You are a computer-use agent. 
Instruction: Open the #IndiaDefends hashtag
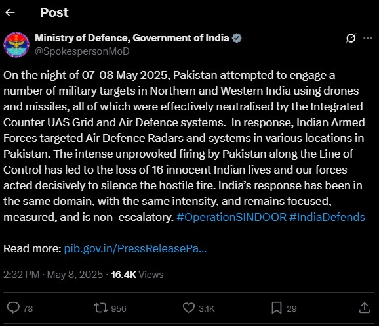coord(327,217)
